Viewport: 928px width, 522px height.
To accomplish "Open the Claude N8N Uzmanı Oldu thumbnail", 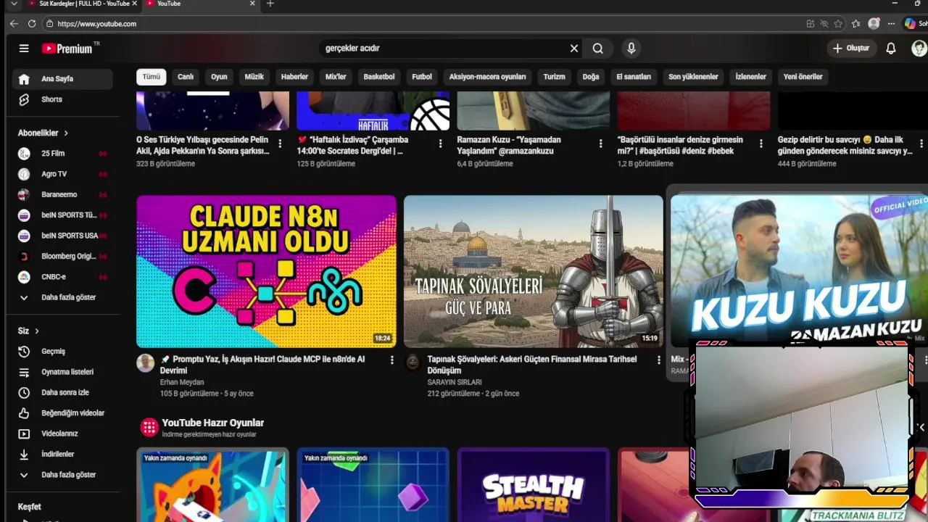I will (266, 271).
